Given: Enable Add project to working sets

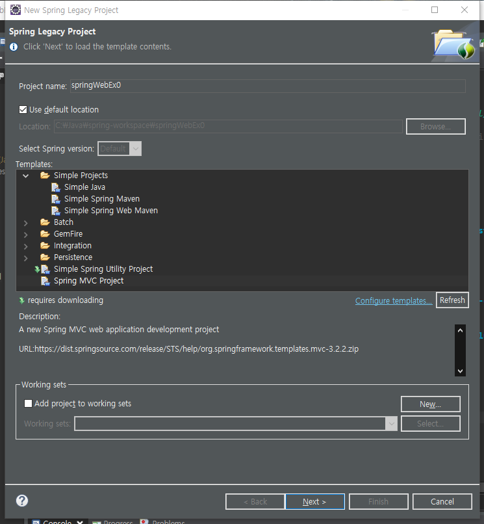Looking at the screenshot, I should coord(29,403).
